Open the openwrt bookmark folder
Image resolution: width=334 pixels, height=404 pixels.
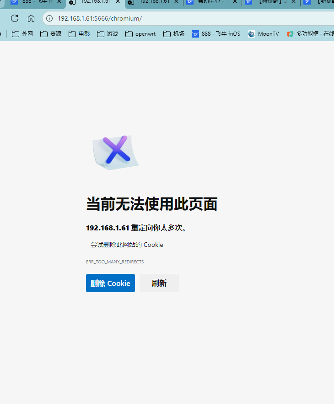click(x=140, y=34)
